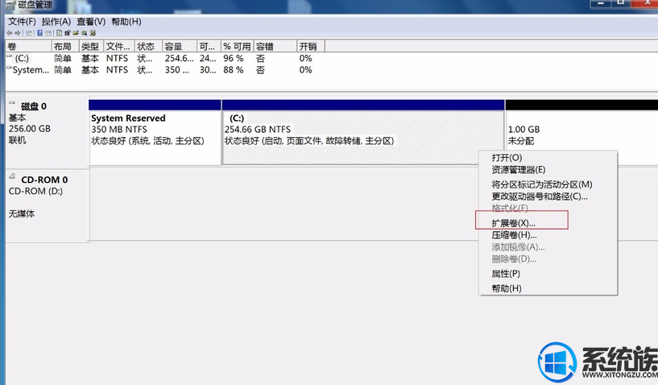
Task: Toggle the action pane toolbar icon
Action: coord(48,33)
